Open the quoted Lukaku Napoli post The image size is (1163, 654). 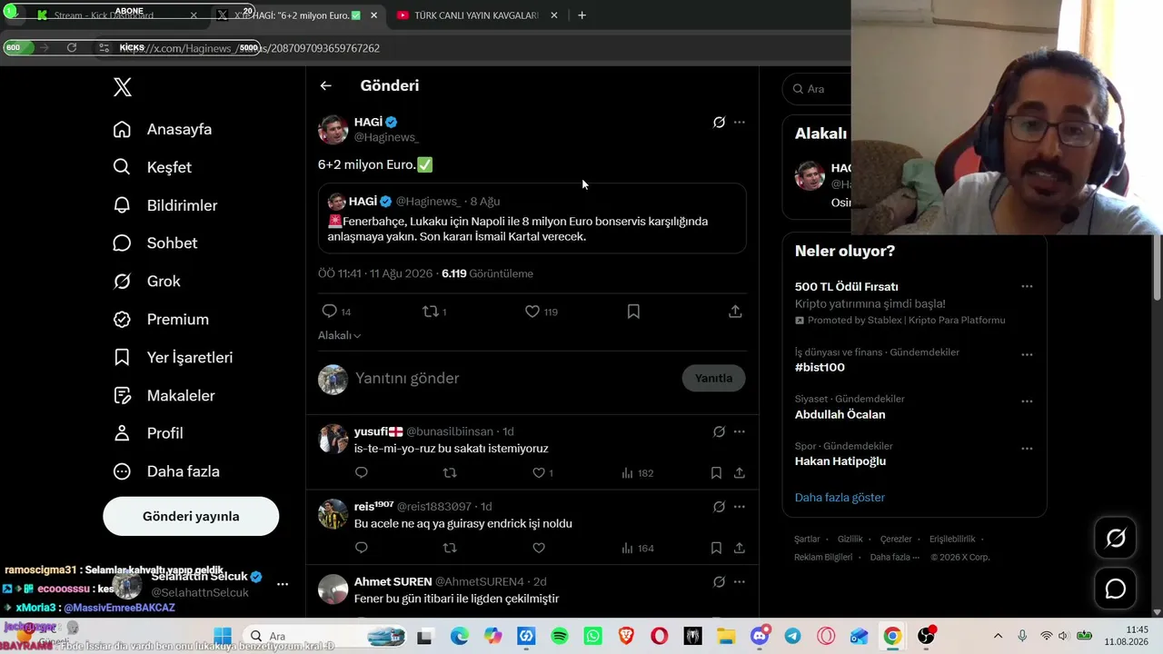click(532, 218)
